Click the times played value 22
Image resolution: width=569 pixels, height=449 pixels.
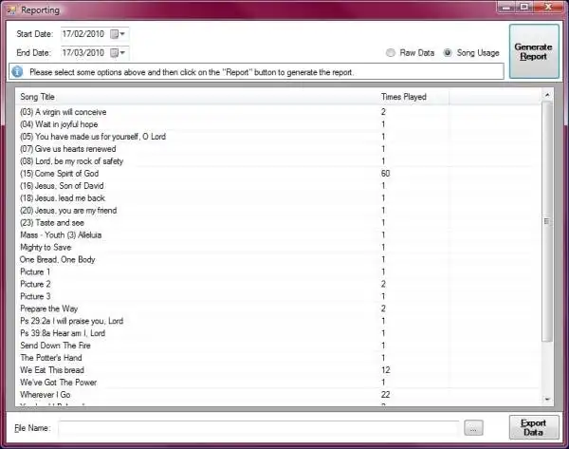[385, 395]
